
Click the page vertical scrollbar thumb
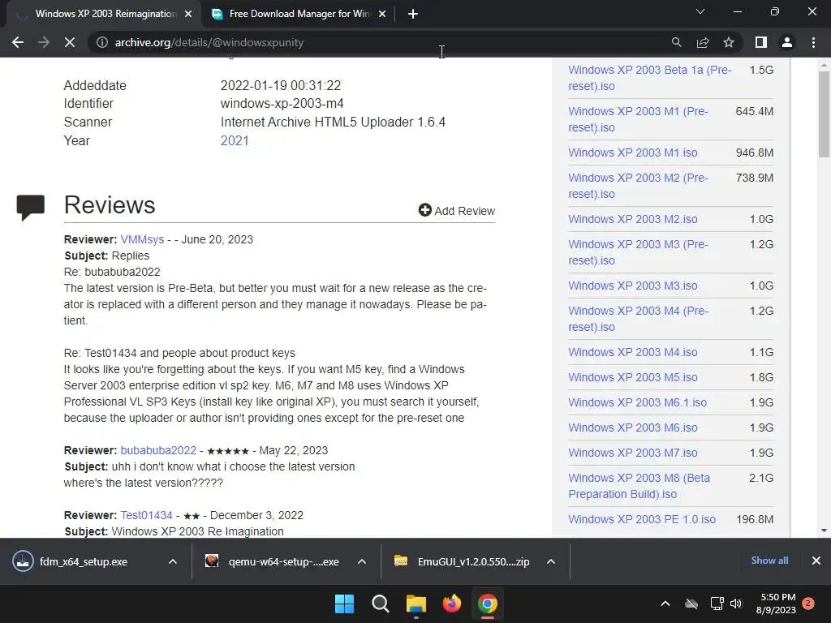coord(824,114)
